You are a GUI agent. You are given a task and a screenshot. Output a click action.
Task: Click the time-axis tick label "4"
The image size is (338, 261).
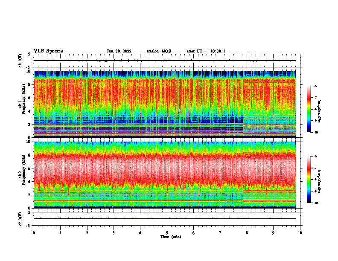point(140,233)
